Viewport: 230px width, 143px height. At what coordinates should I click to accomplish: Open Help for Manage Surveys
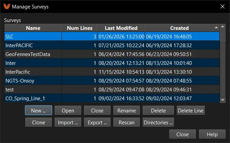point(212,134)
